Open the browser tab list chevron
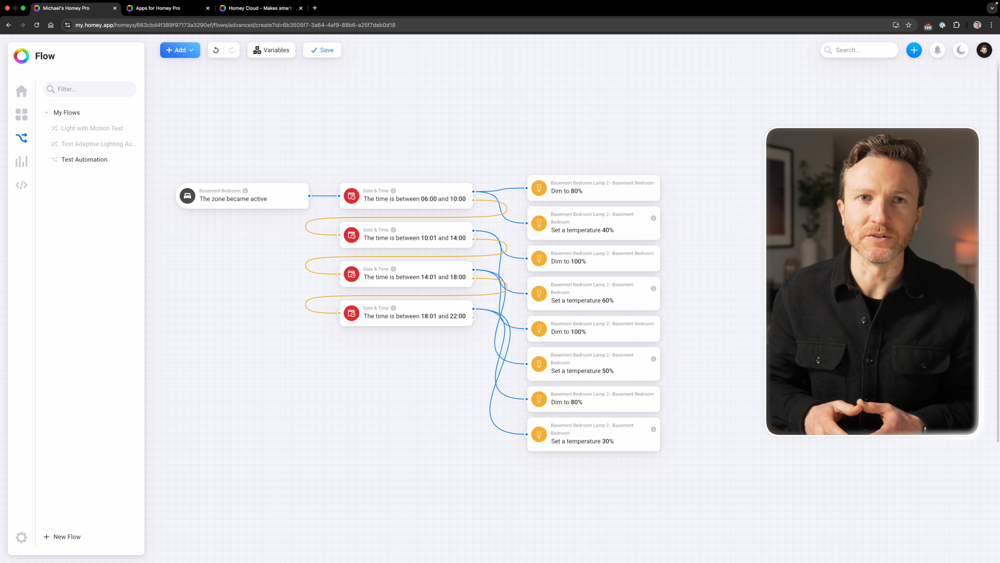 tap(992, 8)
